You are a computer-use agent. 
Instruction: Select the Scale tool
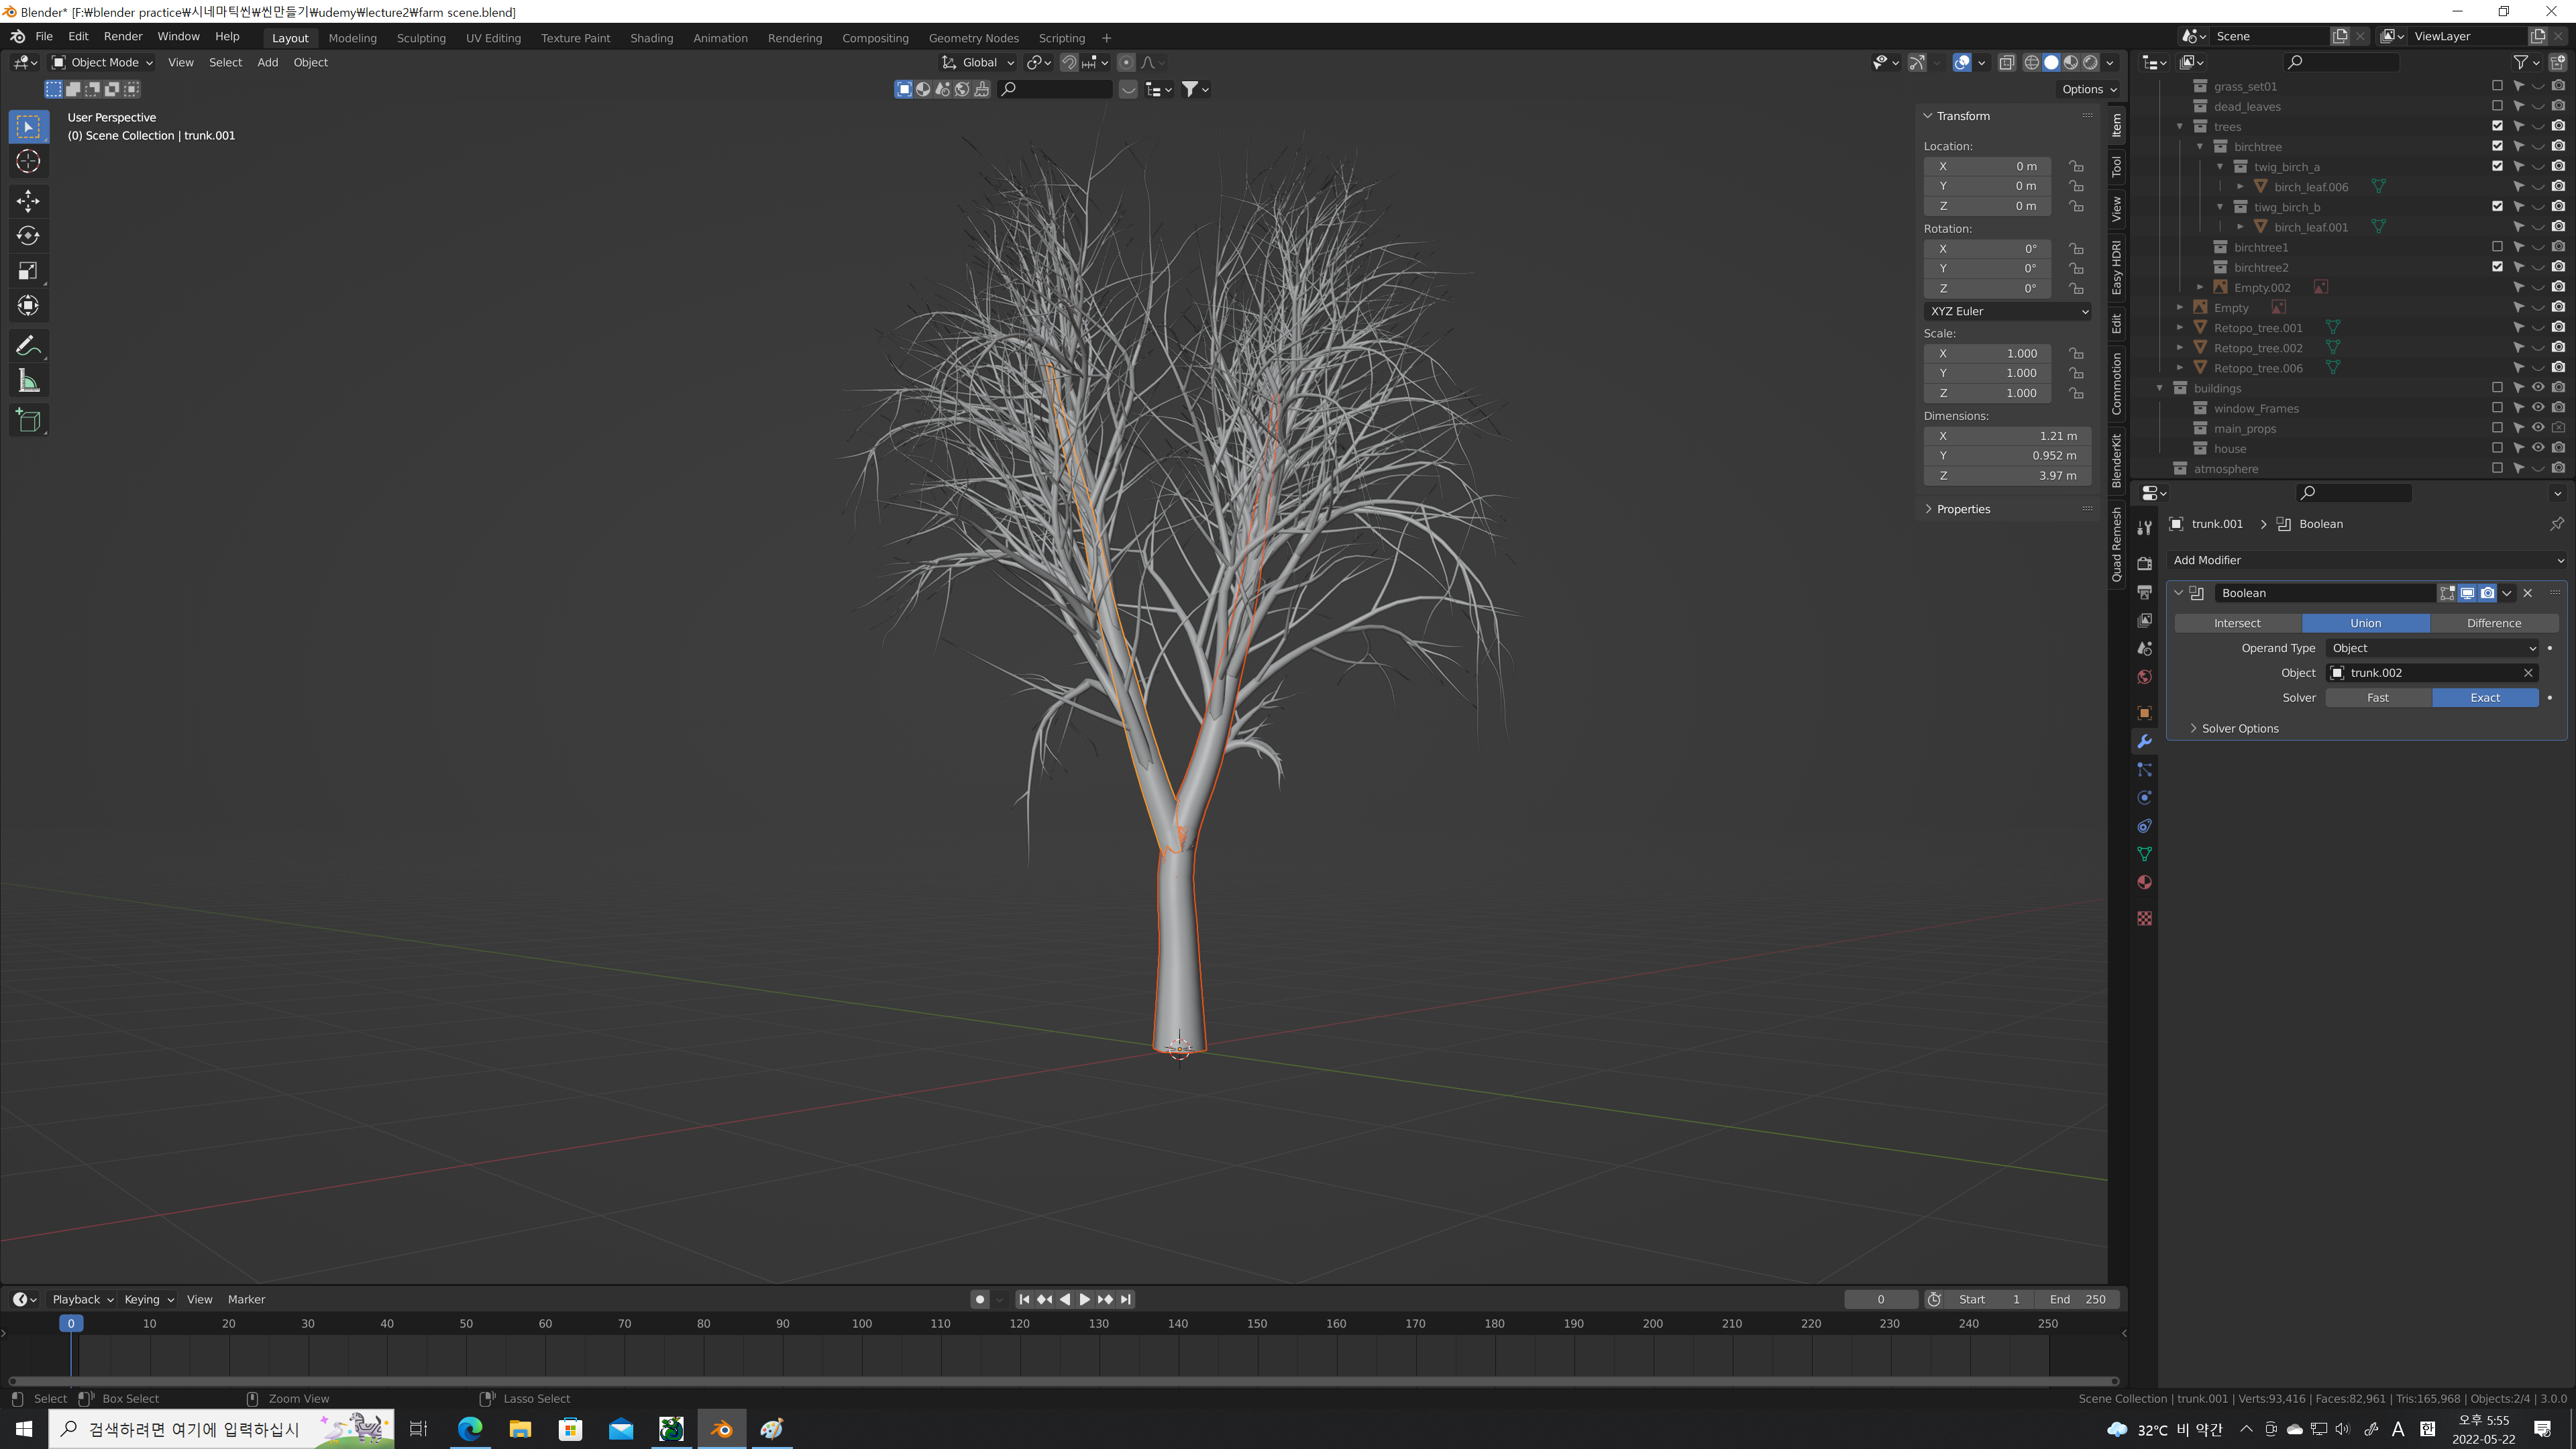tap(28, 271)
